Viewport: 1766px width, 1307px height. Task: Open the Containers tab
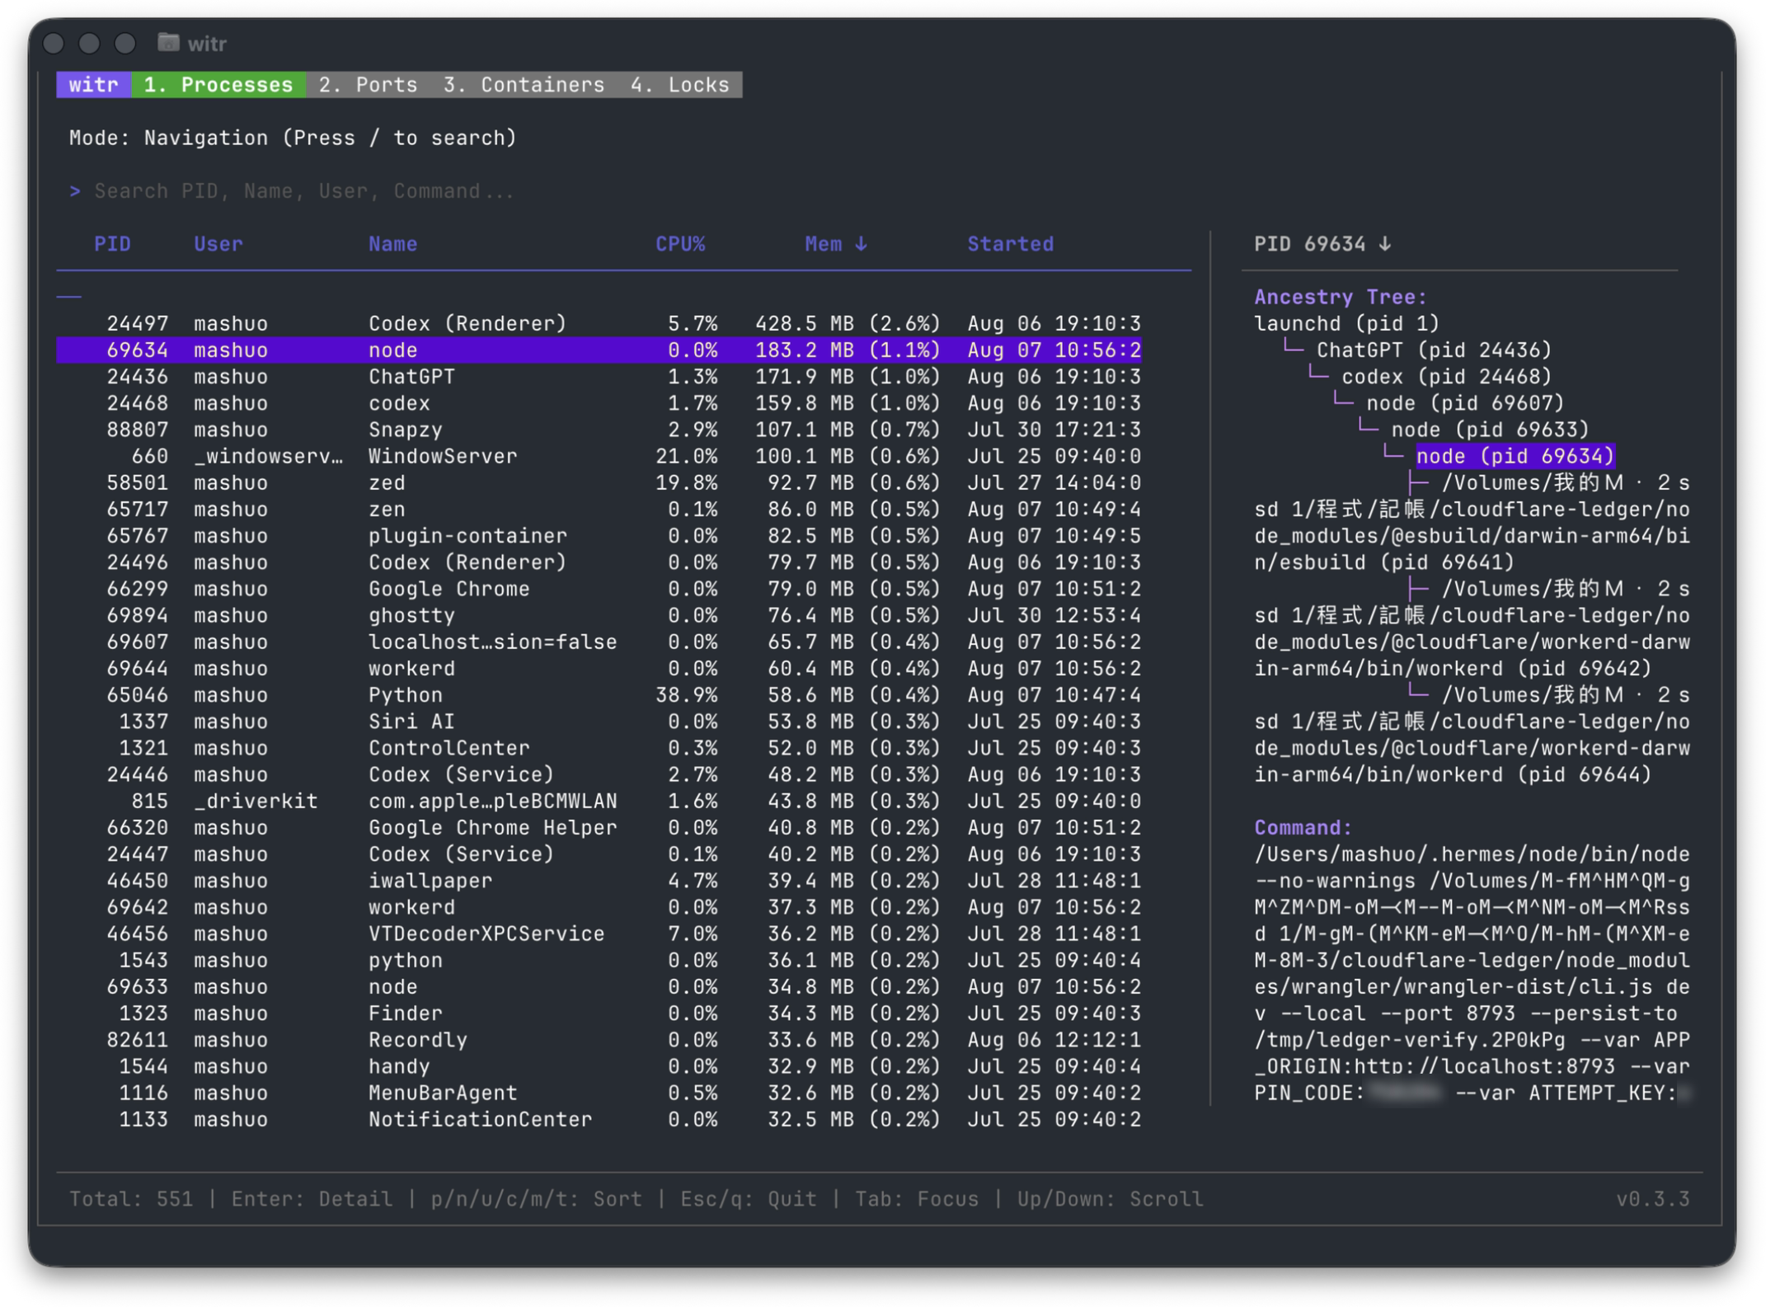click(x=524, y=85)
